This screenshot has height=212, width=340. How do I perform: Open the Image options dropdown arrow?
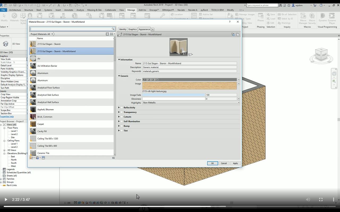239,84
